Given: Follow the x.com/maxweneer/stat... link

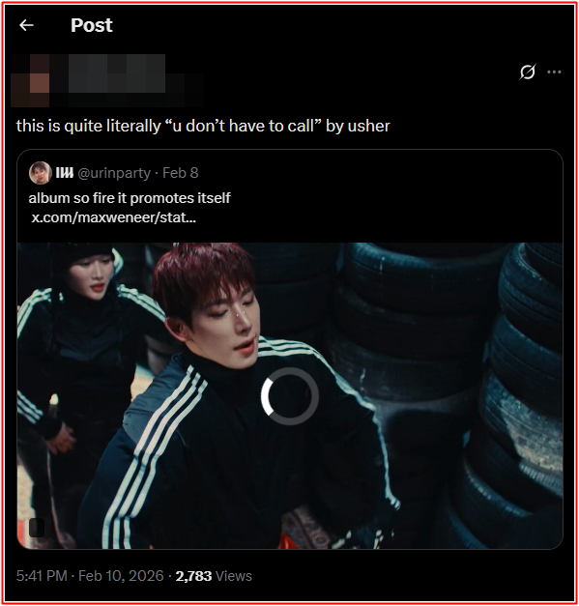Looking at the screenshot, I should pyautogui.click(x=114, y=217).
